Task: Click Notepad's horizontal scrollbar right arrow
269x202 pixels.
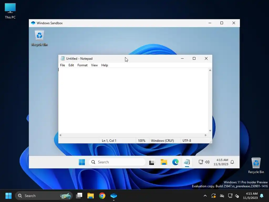Action: pyautogui.click(x=205, y=135)
